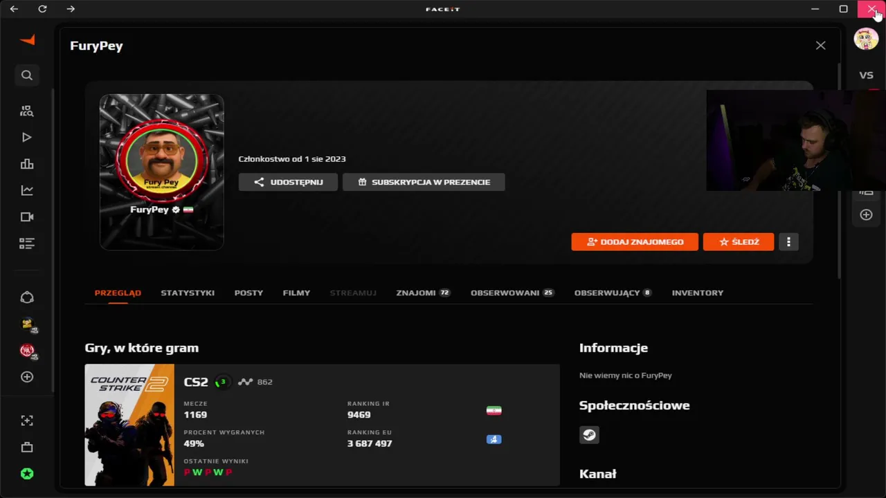
Task: Switch to the OBSERWOWANI tab
Action: (512, 293)
